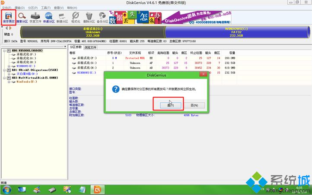Click the Delete Partition (删除分区) trash icon
Viewport: 312px width, 195px height.
(x=89, y=18)
